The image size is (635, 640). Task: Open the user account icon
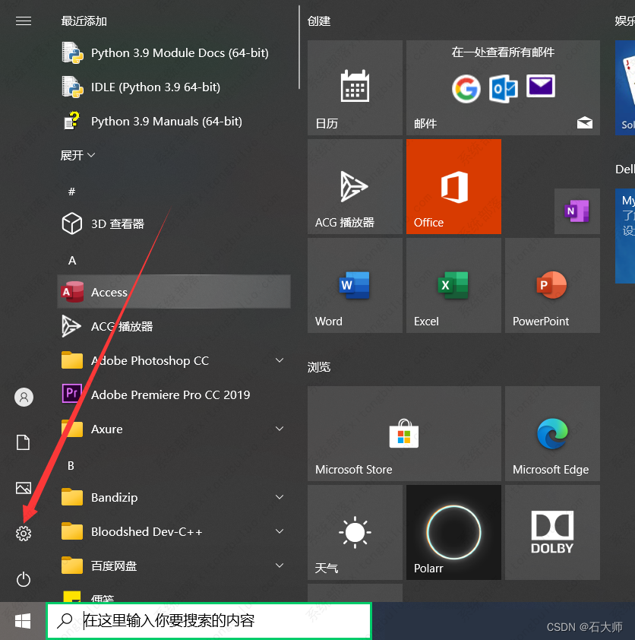(x=24, y=397)
